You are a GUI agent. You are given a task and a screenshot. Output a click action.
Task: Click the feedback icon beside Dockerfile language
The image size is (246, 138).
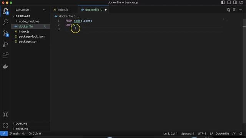pyautogui.click(x=234, y=134)
